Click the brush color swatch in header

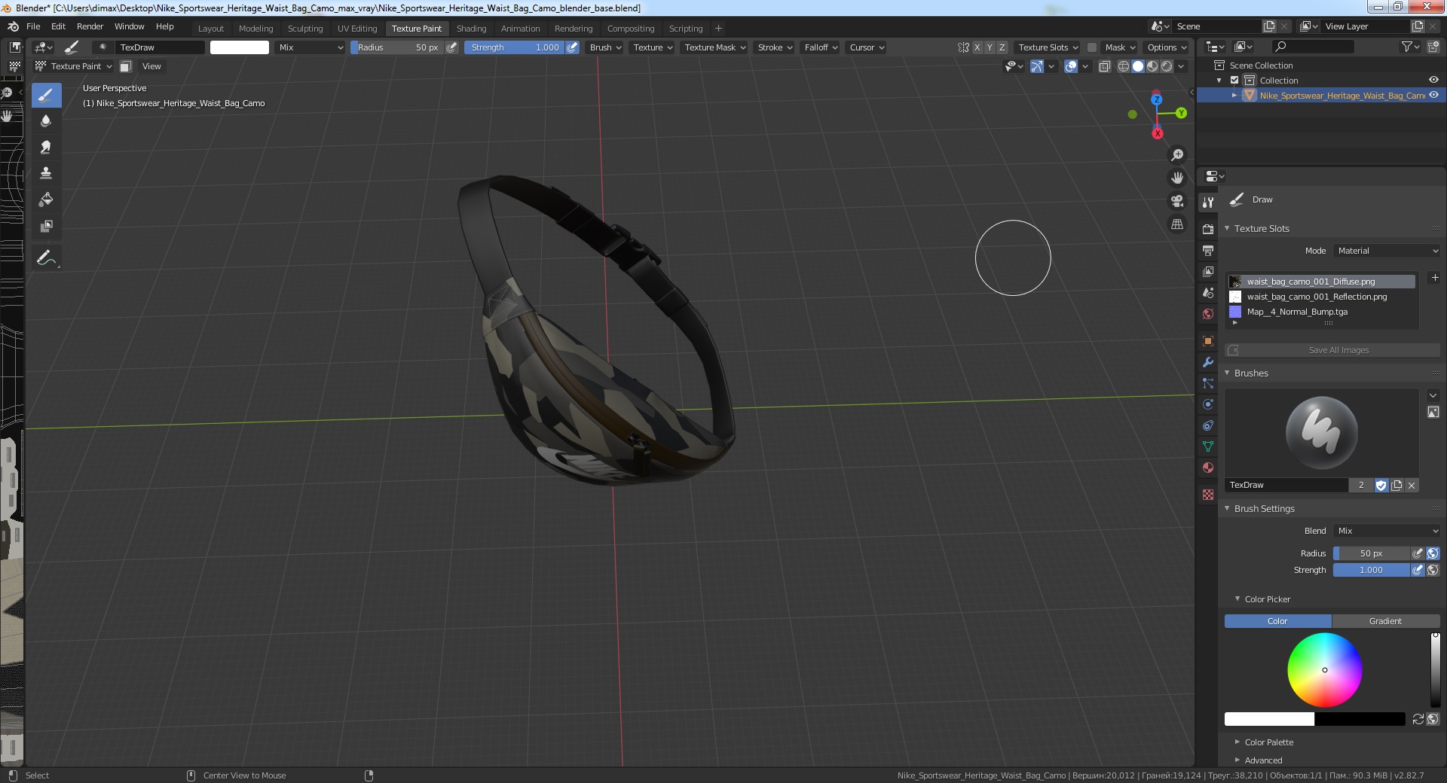point(240,47)
